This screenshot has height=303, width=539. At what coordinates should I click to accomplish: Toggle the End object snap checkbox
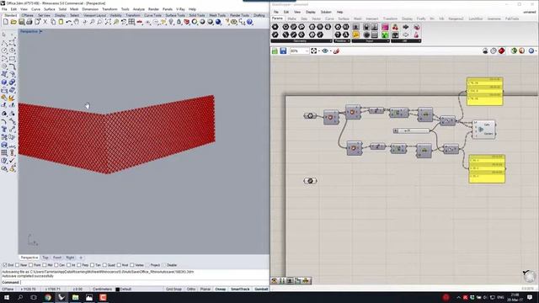point(5,265)
